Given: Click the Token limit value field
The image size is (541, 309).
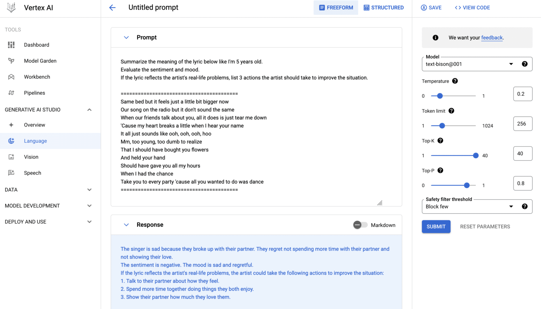Looking at the screenshot, I should tap(522, 124).
